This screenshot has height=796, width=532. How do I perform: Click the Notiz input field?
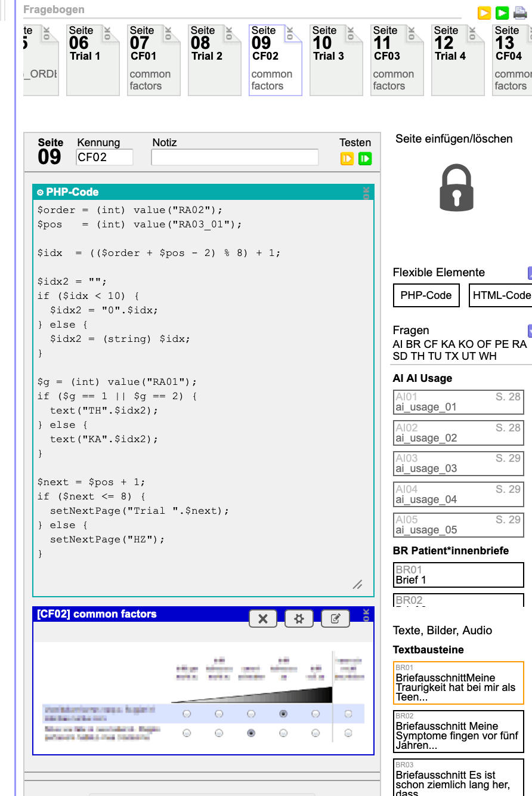[234, 158]
